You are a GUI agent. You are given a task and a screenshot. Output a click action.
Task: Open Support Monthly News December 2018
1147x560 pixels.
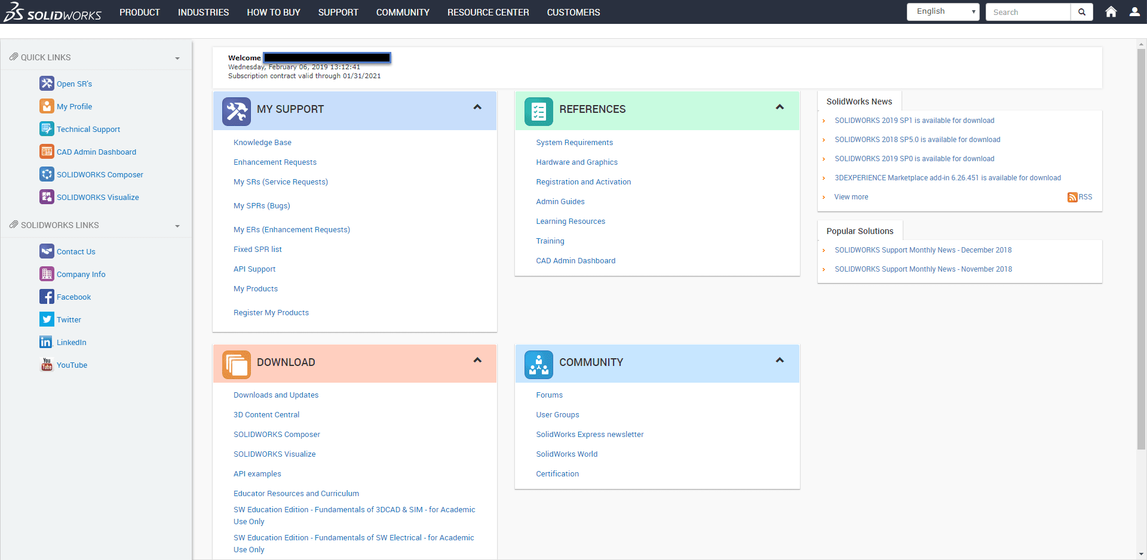tap(923, 250)
